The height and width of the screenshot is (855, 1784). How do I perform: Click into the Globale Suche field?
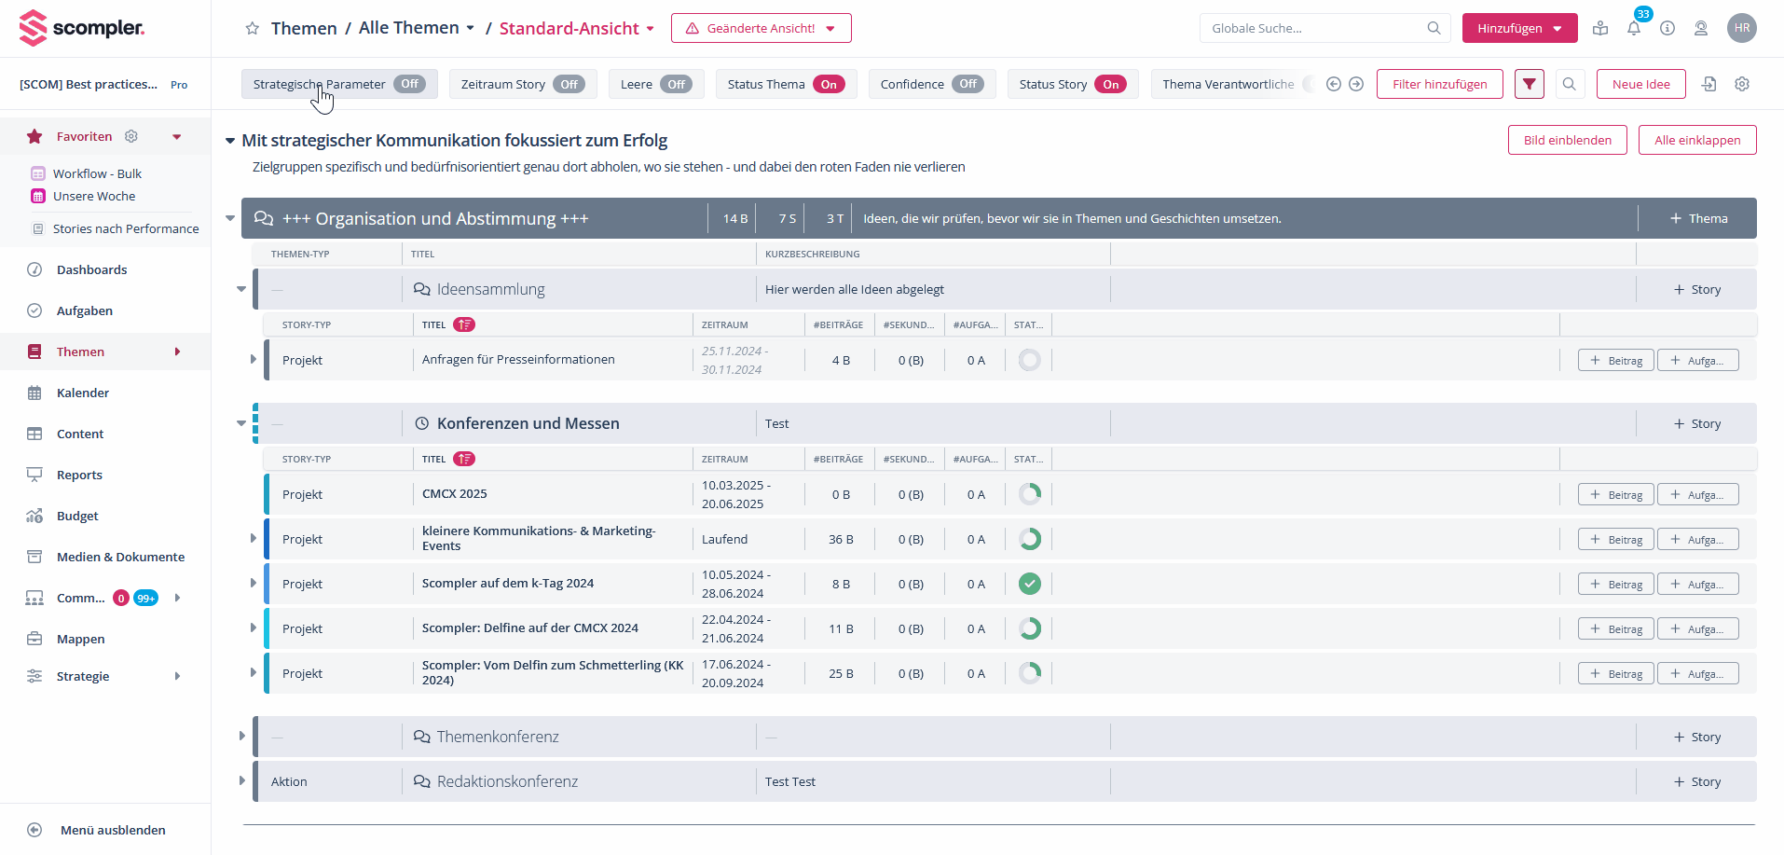pyautogui.click(x=1314, y=28)
